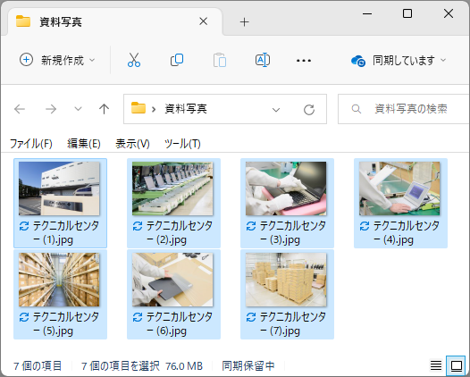The height and width of the screenshot is (377, 470).
Task: Click the Rename icon in toolbar
Action: 263,60
